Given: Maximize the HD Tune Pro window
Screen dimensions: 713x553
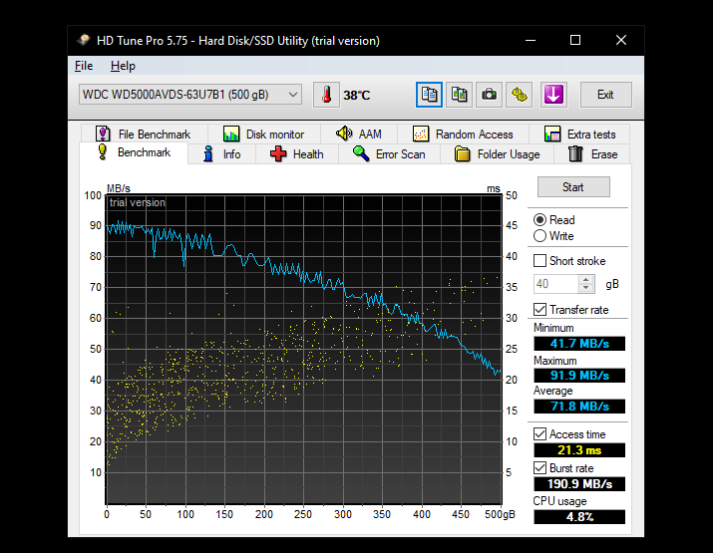Looking at the screenshot, I should pyautogui.click(x=575, y=41).
